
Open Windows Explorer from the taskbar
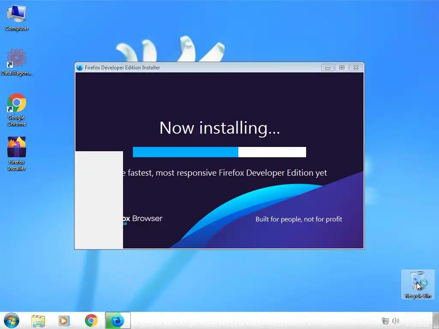(38, 320)
